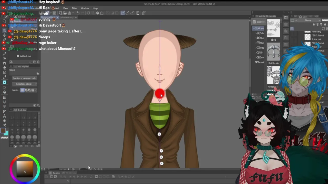Viewport: 328px width, 184px height.
Task: Toggle Snap to Grid in toolbar
Action: point(132,13)
